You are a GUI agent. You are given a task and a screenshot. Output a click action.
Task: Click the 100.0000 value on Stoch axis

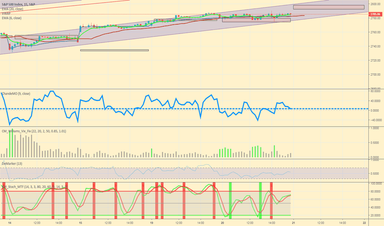[x=376, y=184]
